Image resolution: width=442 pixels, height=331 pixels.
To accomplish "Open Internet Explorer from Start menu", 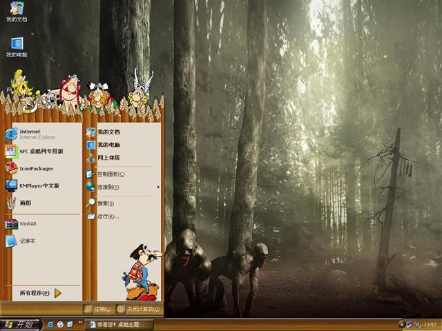I will coord(31,134).
